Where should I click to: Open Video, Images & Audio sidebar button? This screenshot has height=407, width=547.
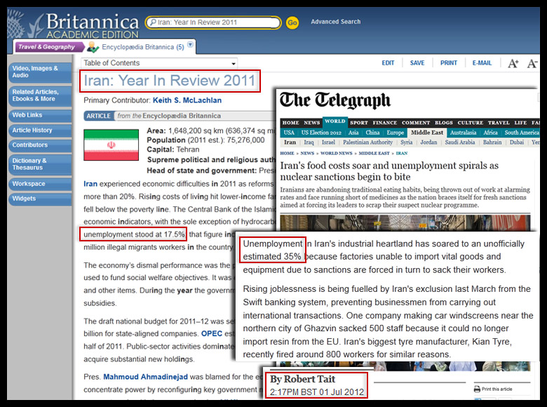tap(40, 72)
